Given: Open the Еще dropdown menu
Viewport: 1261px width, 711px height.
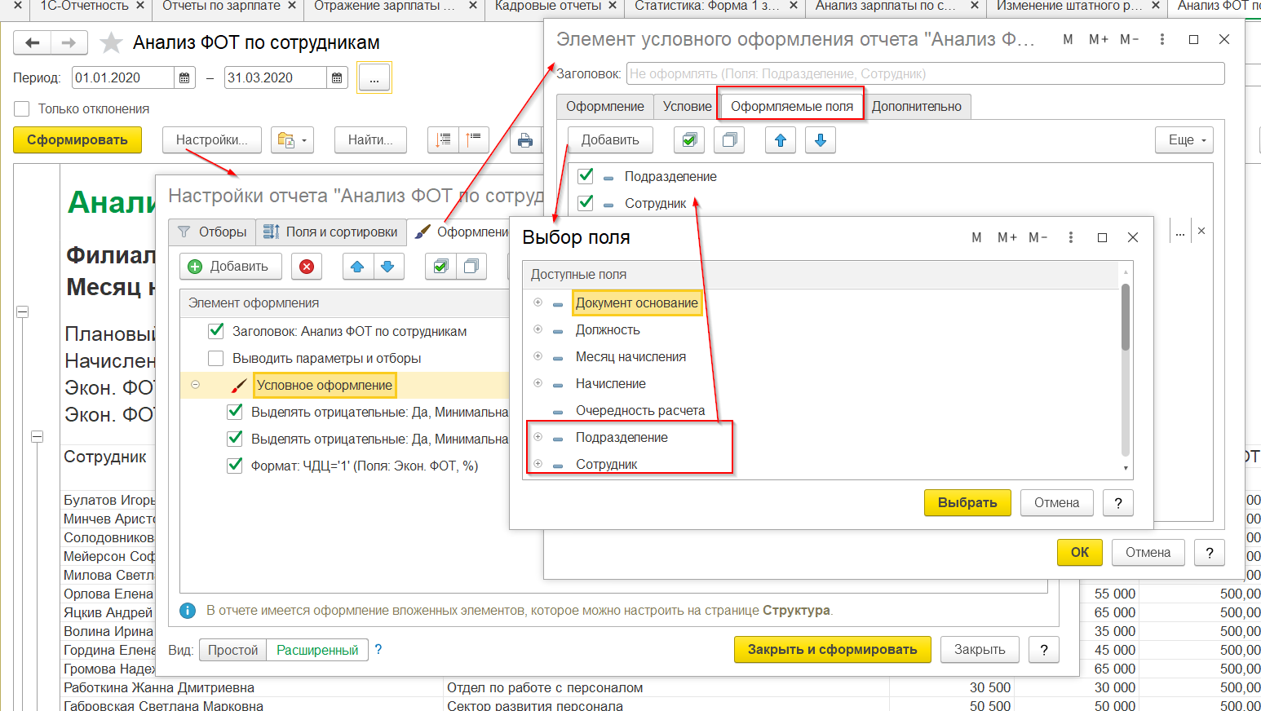Looking at the screenshot, I should pyautogui.click(x=1184, y=140).
